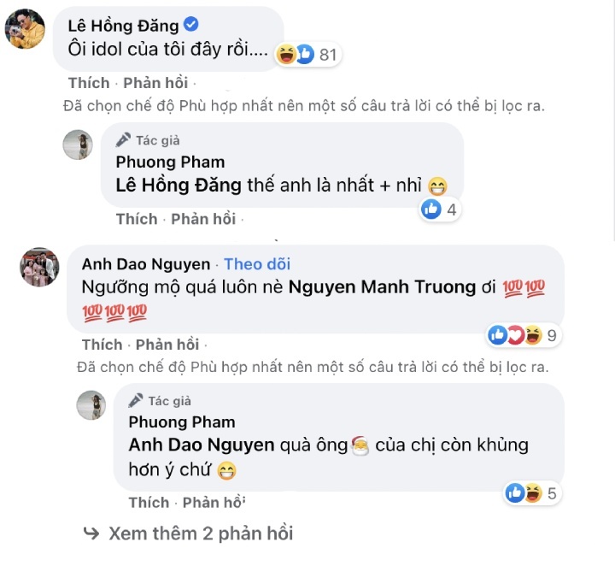Open Lê Hồng Đăng's profile picture
The image size is (615, 566).
pos(25,29)
